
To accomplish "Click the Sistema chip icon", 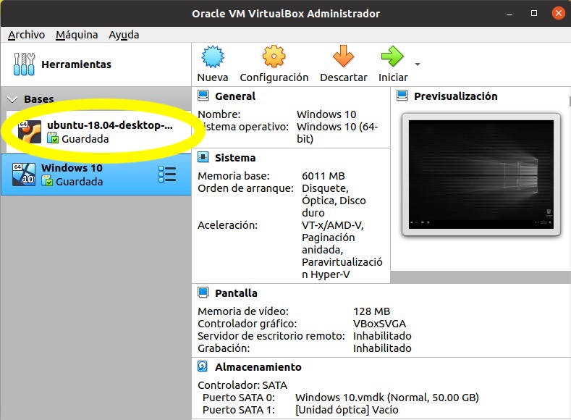I will 203,157.
